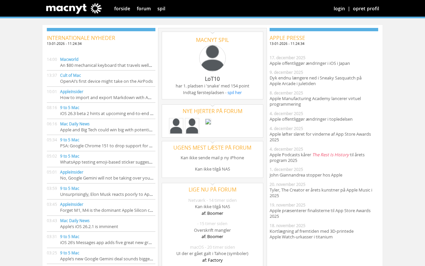This screenshot has width=425, height=266.
Task: Click the '17. december 2025' date
Action: point(288,58)
